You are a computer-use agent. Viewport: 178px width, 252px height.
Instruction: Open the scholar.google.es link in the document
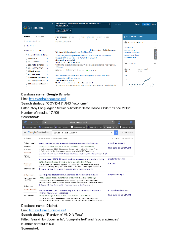tap(47, 99)
